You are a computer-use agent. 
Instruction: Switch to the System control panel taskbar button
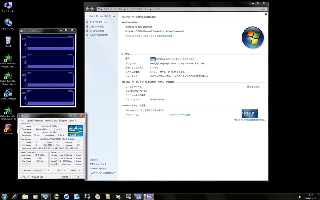(x=46, y=197)
